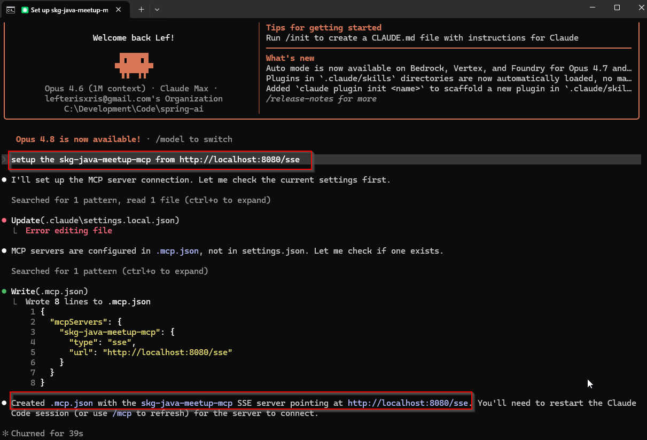This screenshot has height=440, width=647.
Task: Select the "Set up skg-java-meetup-m" tab
Action: 69,10
